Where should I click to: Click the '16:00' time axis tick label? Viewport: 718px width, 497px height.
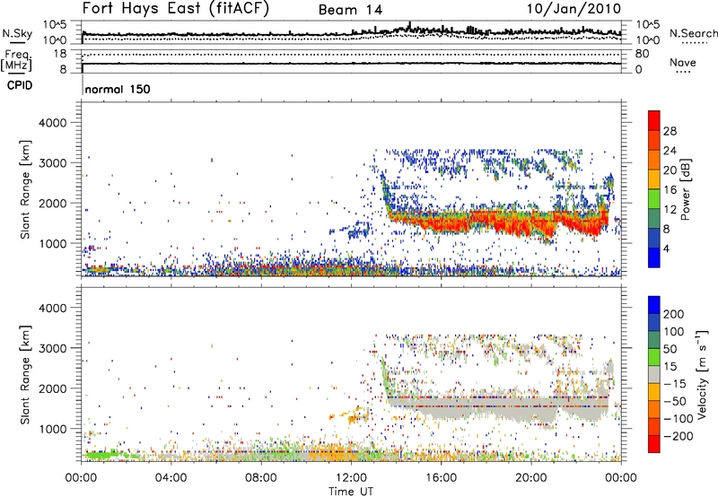(x=441, y=478)
